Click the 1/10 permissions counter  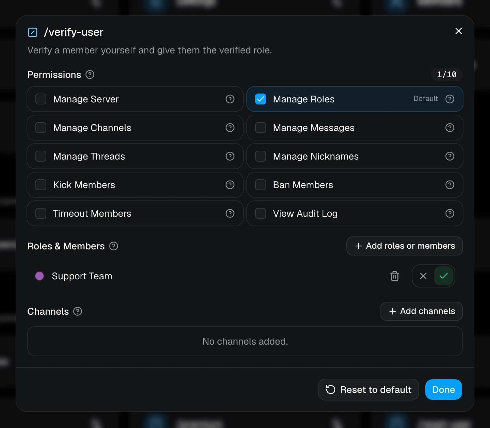pyautogui.click(x=447, y=75)
